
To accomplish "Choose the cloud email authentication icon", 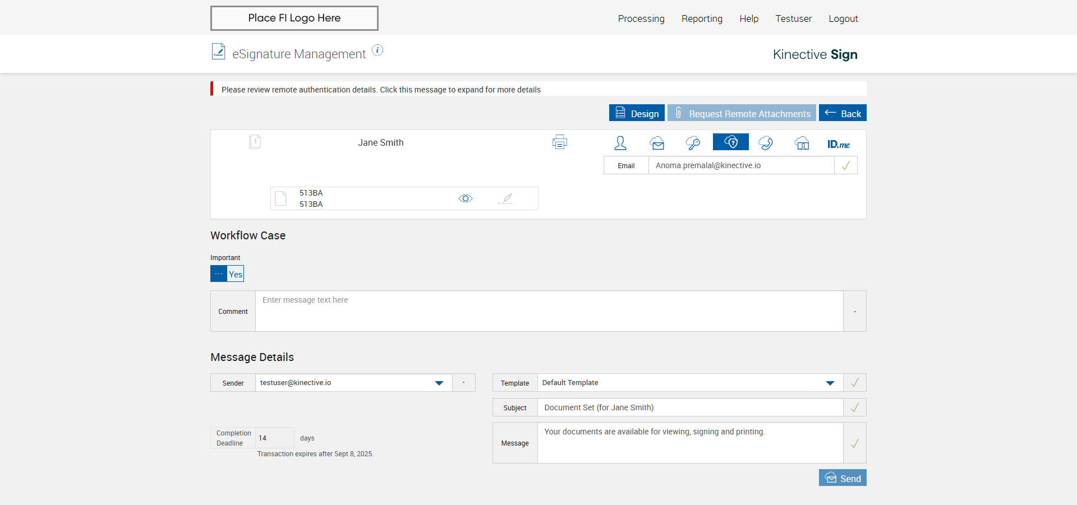I will (x=657, y=143).
